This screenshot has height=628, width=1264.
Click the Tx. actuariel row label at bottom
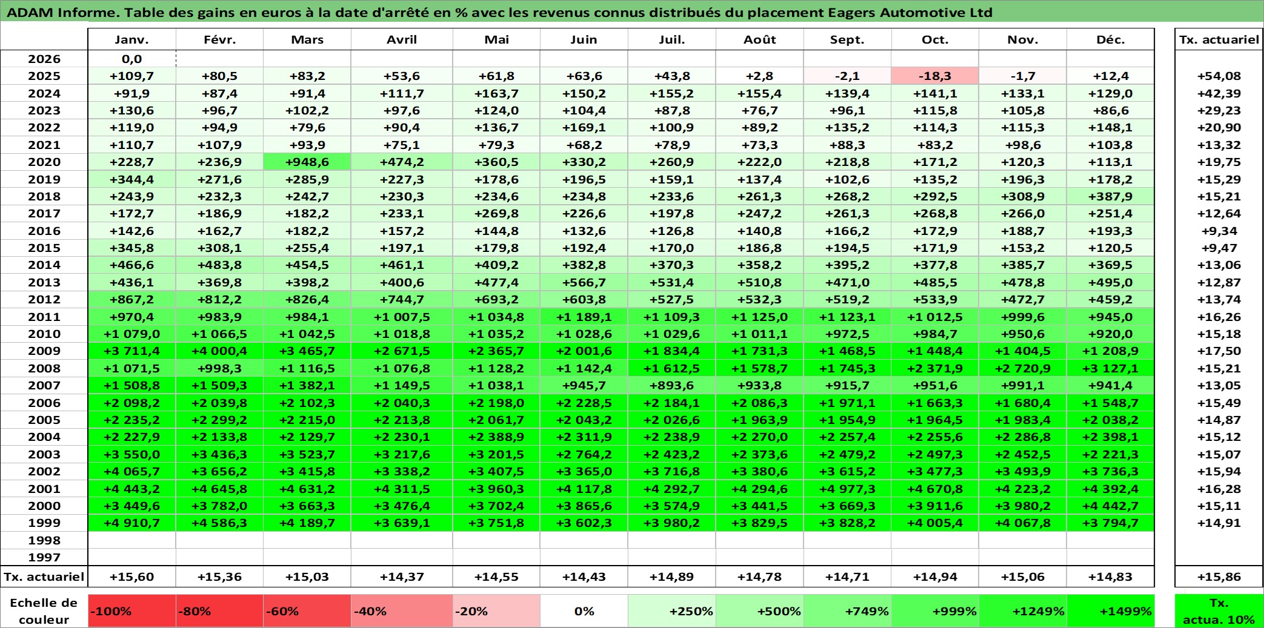(x=44, y=577)
